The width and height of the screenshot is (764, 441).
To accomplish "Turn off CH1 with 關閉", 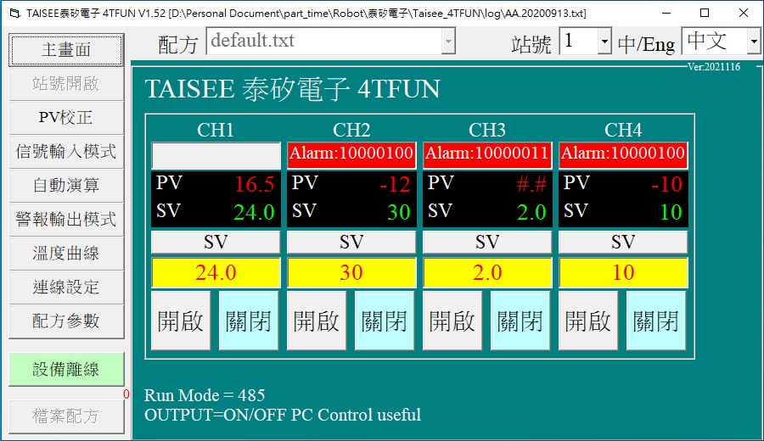I will 249,321.
